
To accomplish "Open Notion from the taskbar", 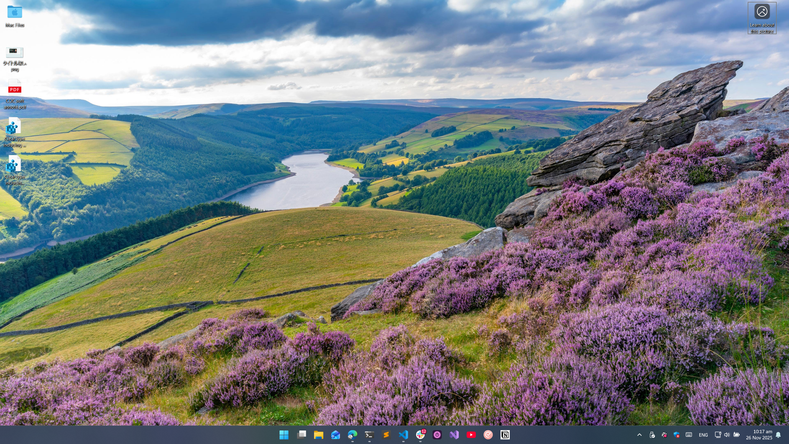I will 505,435.
